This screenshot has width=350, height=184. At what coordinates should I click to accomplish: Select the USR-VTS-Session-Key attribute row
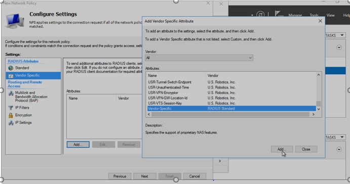coord(231,103)
